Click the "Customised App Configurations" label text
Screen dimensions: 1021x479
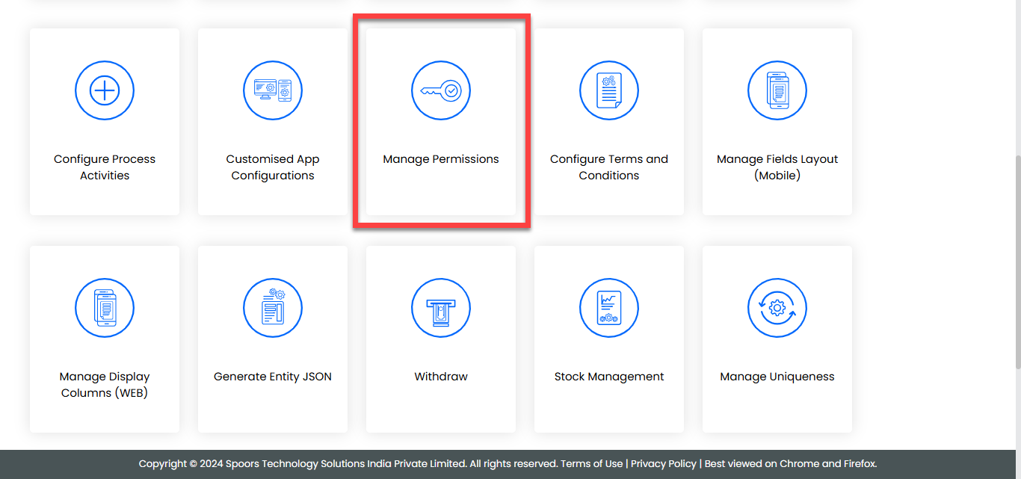pyautogui.click(x=273, y=167)
